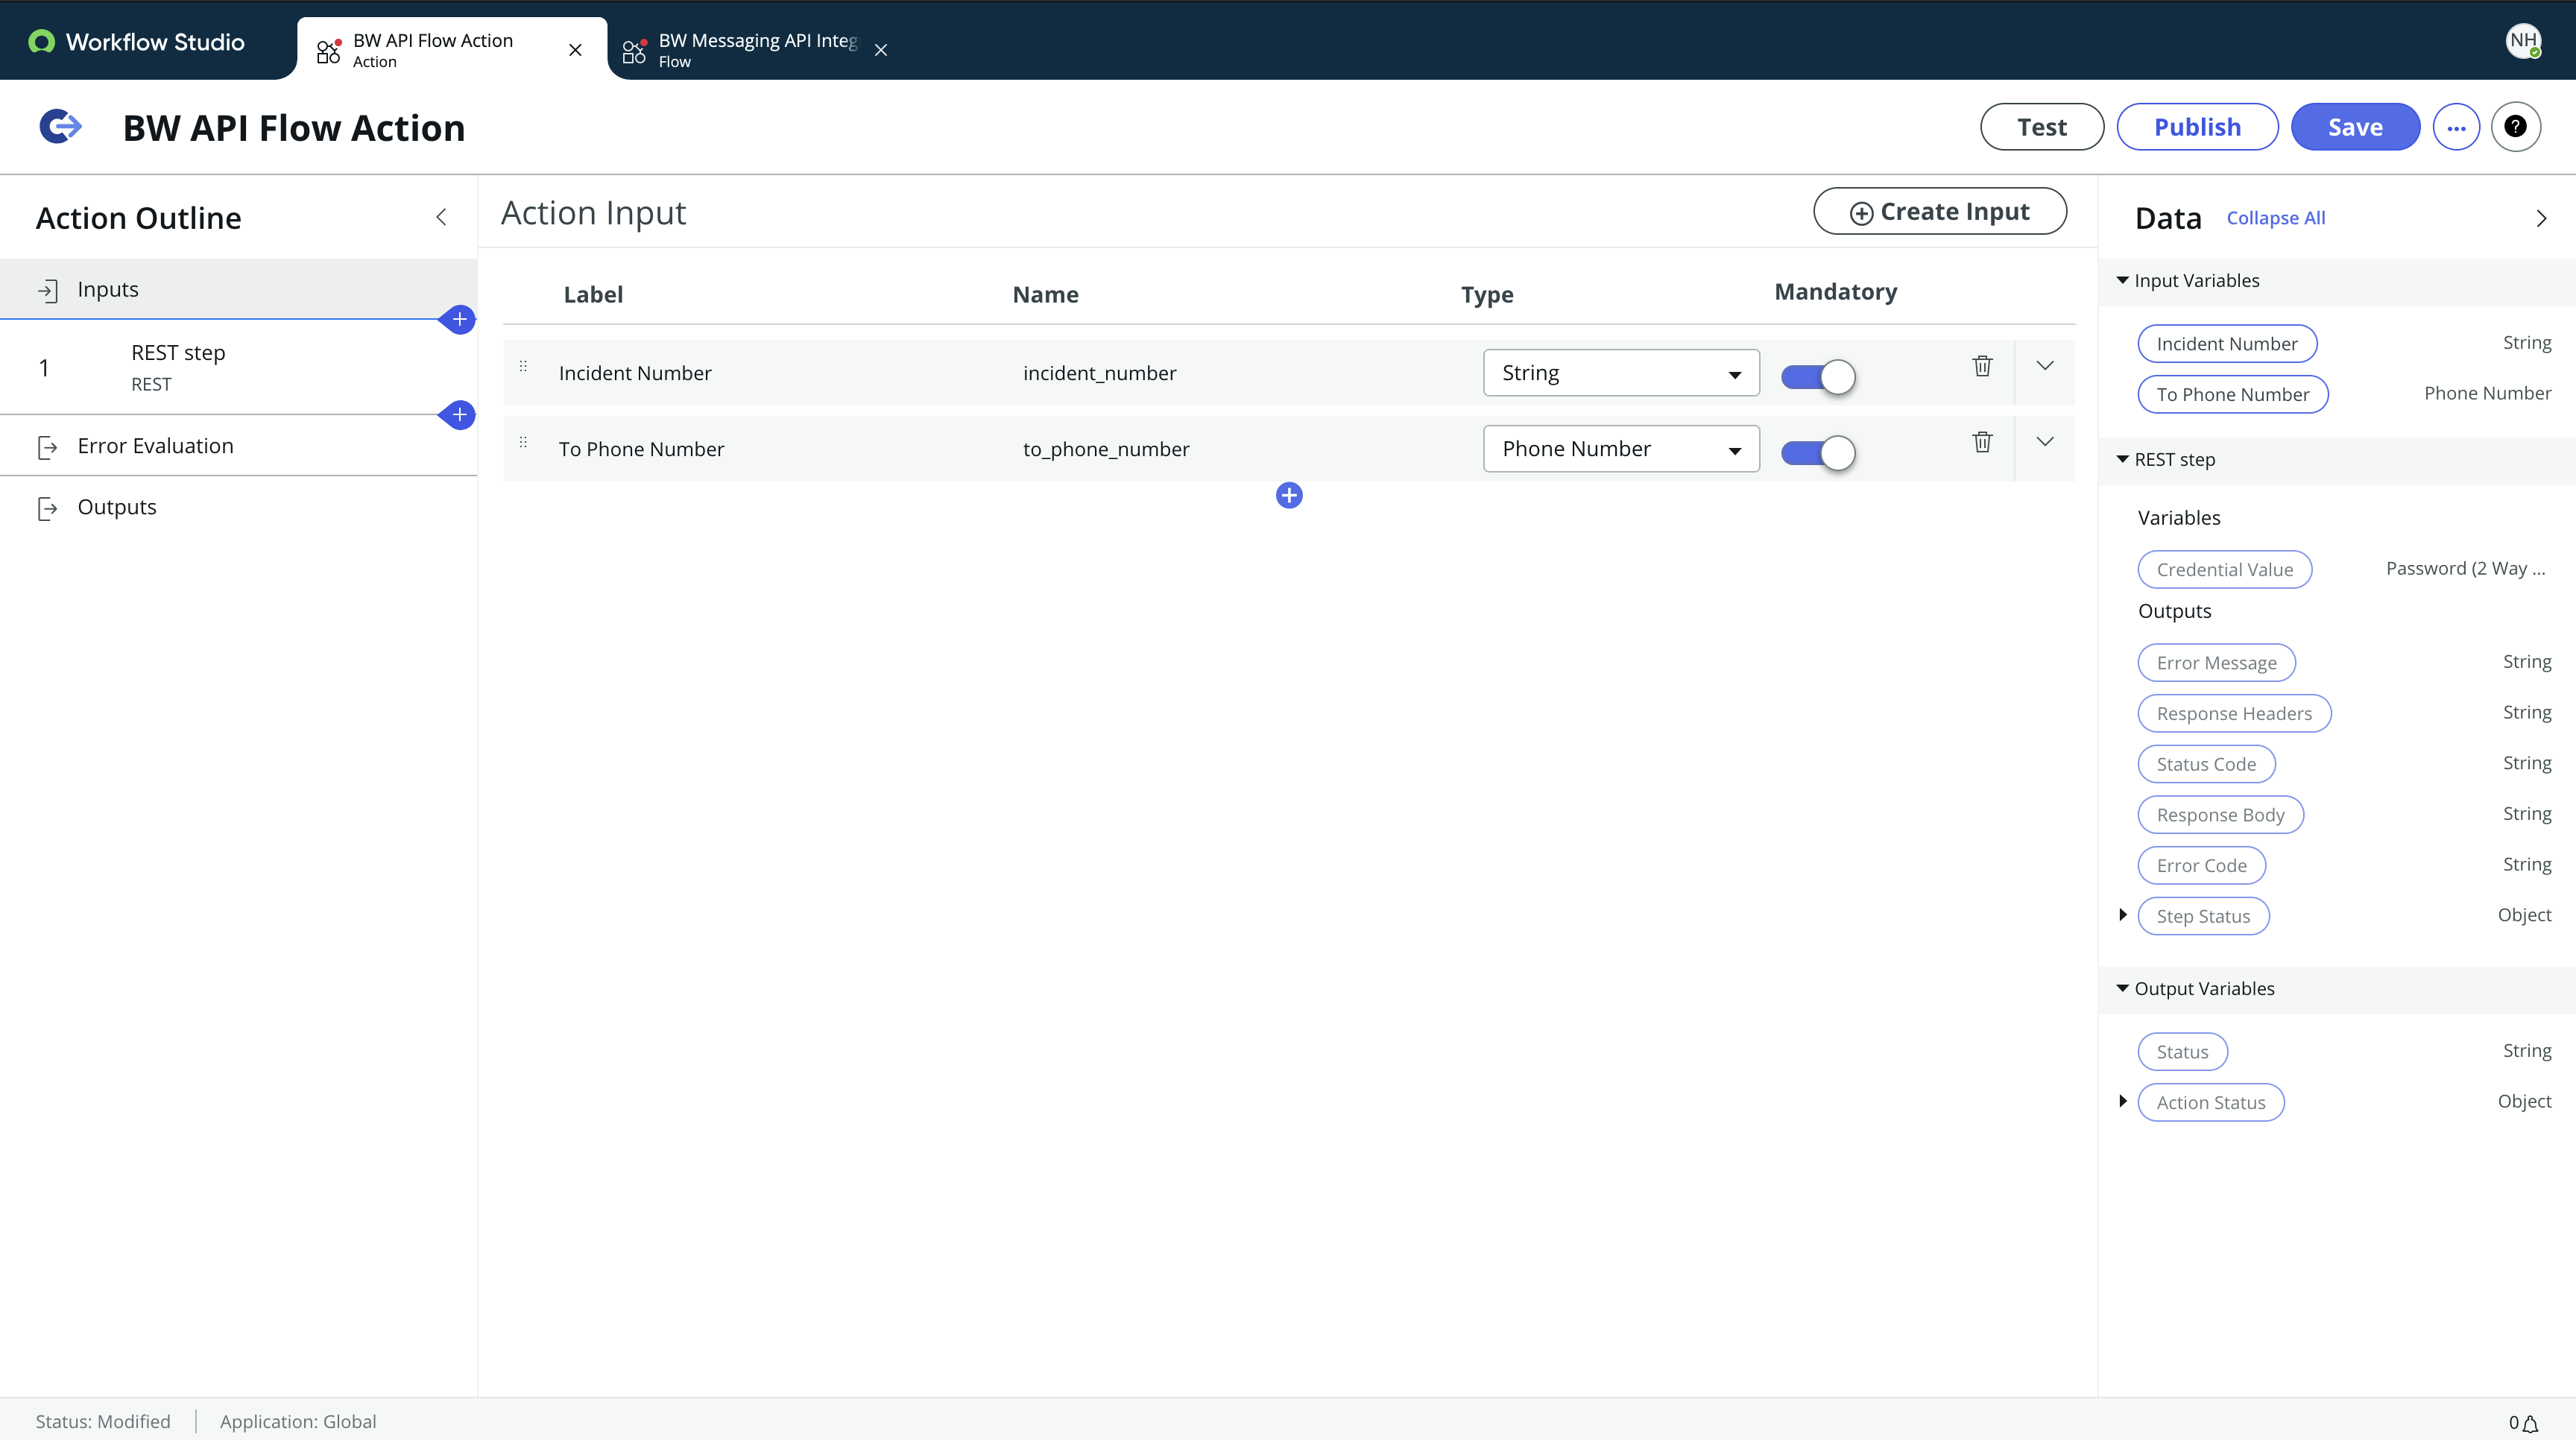Screen dimensions: 2576x1440
Task: Click the Create Input button
Action: pyautogui.click(x=1939, y=211)
